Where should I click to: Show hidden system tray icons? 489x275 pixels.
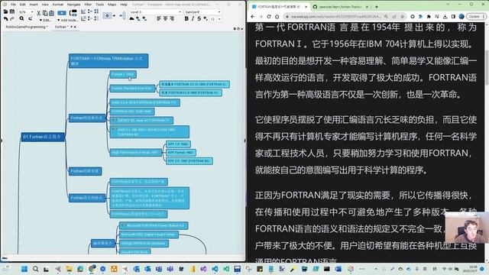click(376, 269)
